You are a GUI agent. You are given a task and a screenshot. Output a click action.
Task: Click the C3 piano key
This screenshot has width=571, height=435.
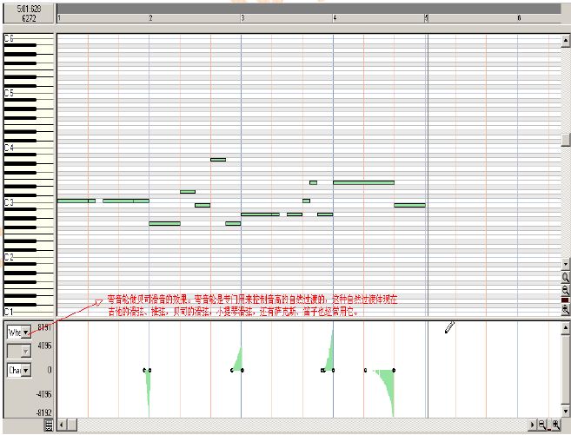click(29, 202)
